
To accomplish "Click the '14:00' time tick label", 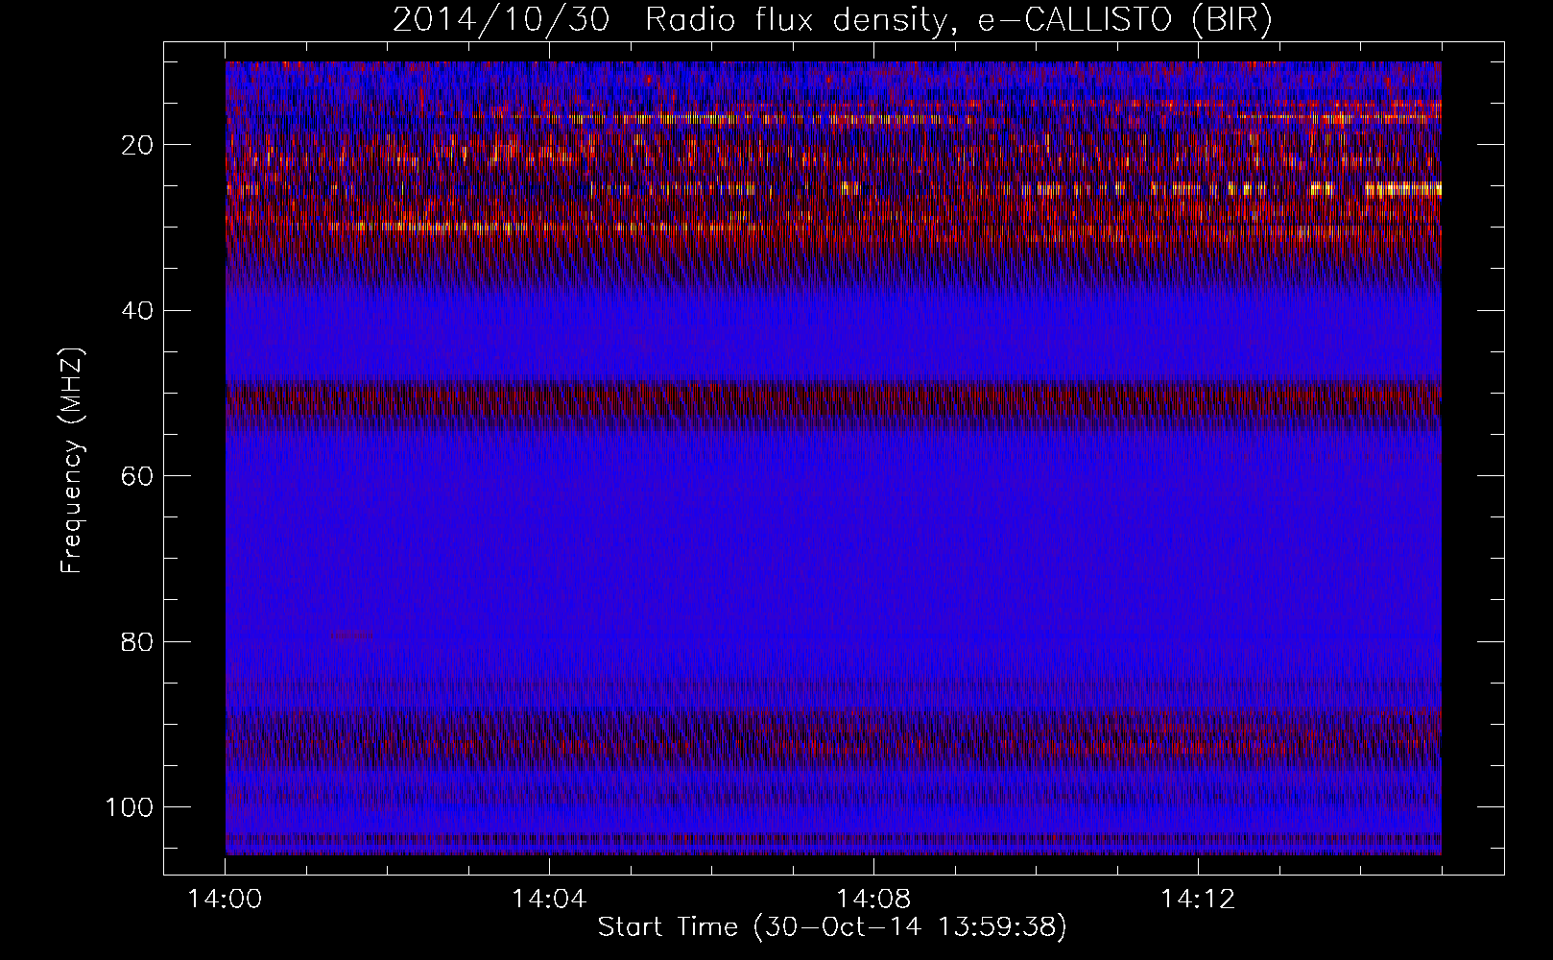I will pyautogui.click(x=226, y=900).
